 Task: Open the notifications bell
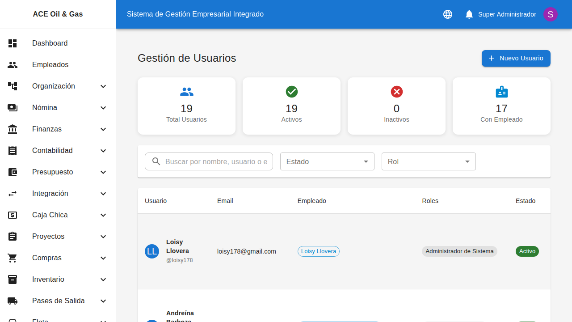(469, 14)
